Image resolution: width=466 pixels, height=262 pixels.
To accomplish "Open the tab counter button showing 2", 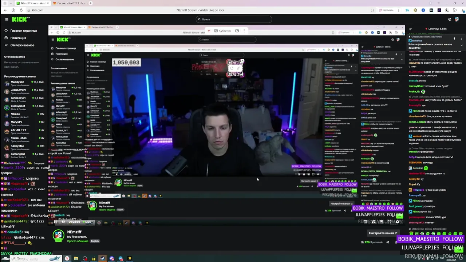I will (x=5, y=3).
